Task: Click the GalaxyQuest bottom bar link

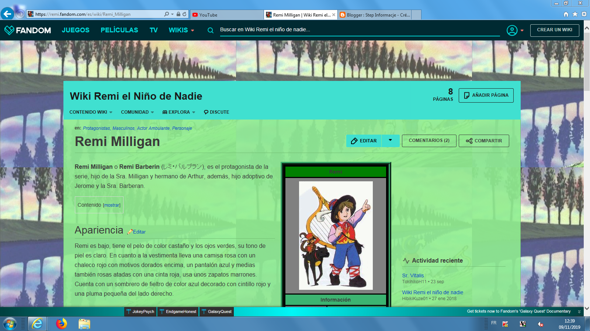Action: (217, 312)
